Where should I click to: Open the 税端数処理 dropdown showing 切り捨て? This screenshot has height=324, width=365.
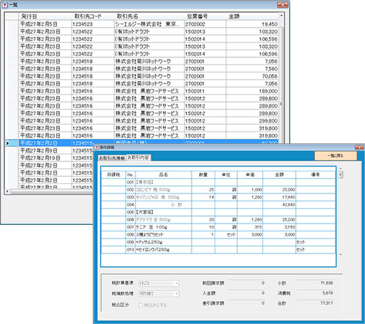(x=159, y=294)
